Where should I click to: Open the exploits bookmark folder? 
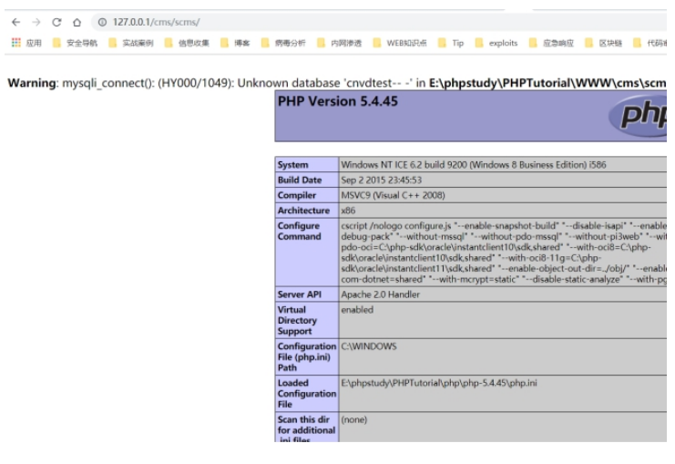coord(496,43)
